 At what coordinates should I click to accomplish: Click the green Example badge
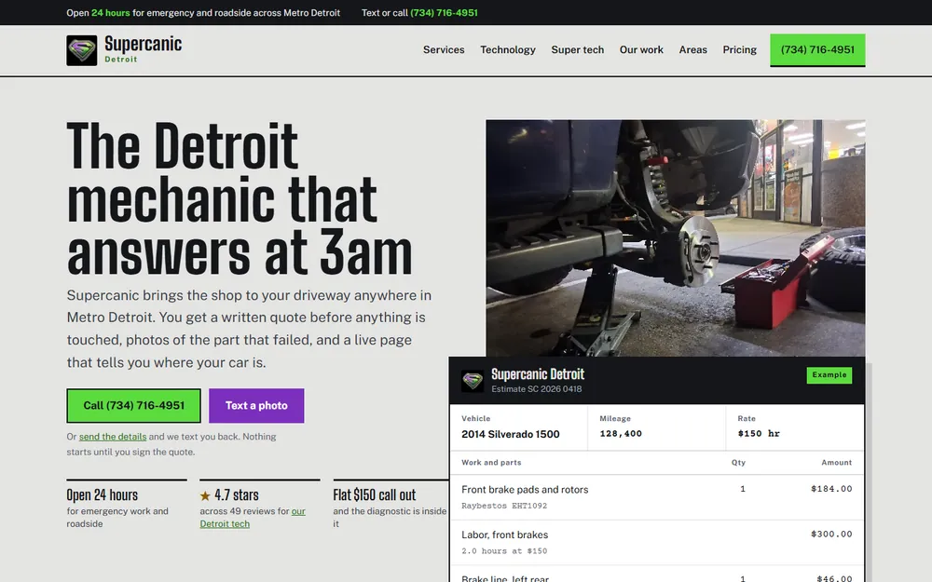[829, 374]
